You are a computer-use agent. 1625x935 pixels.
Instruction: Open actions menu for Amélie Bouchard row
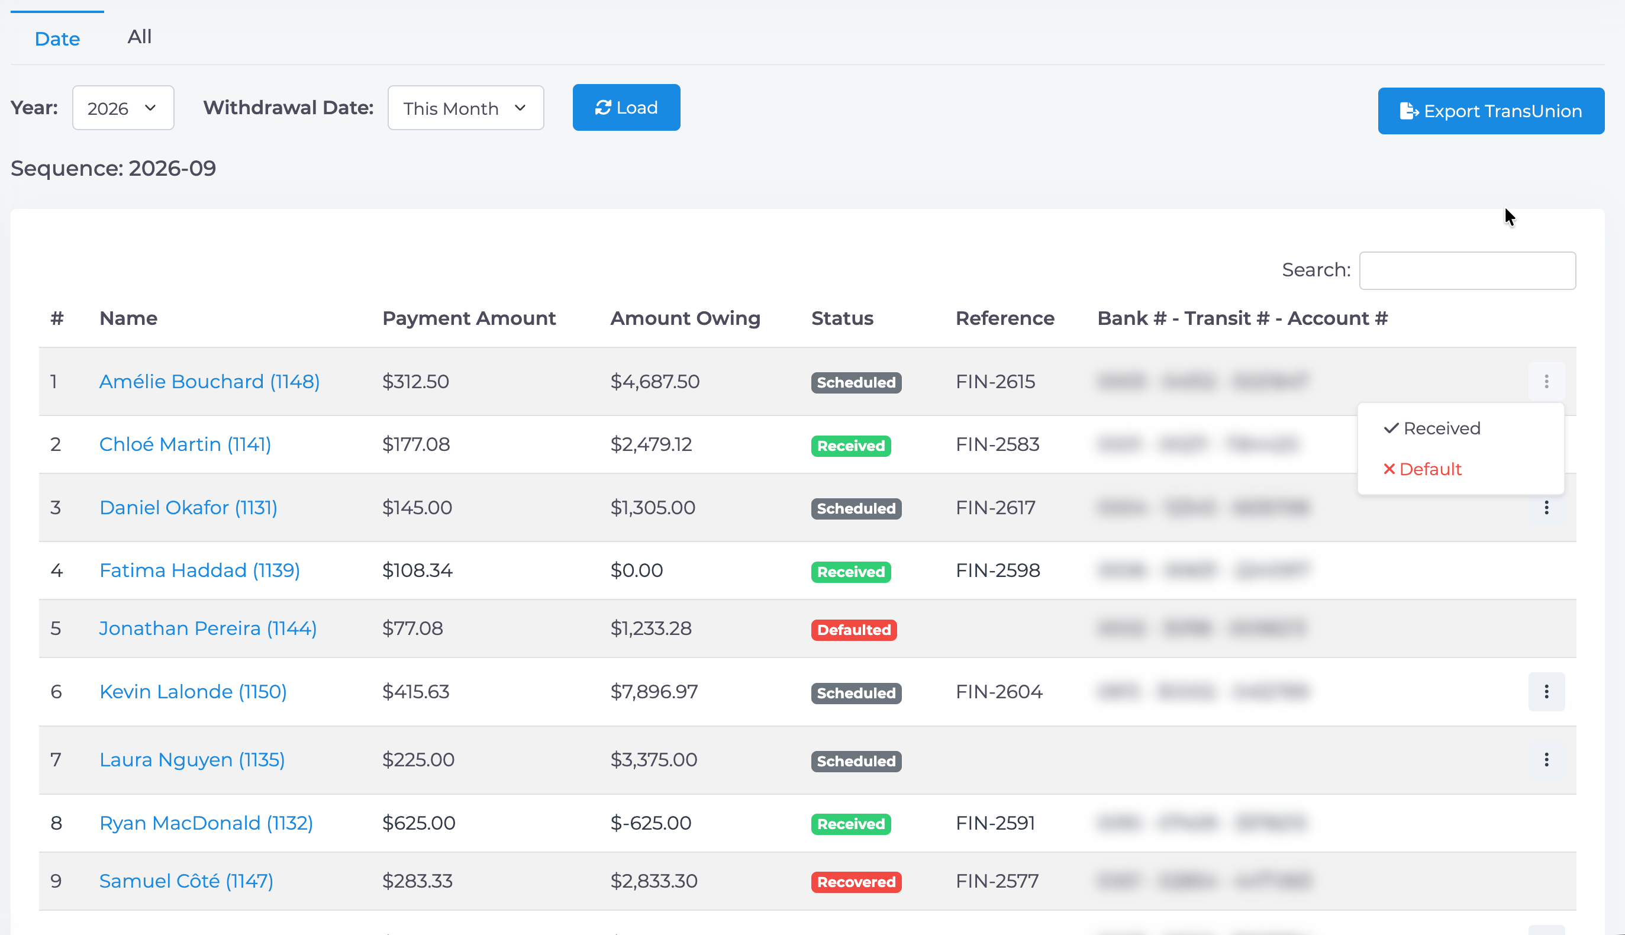(x=1546, y=382)
